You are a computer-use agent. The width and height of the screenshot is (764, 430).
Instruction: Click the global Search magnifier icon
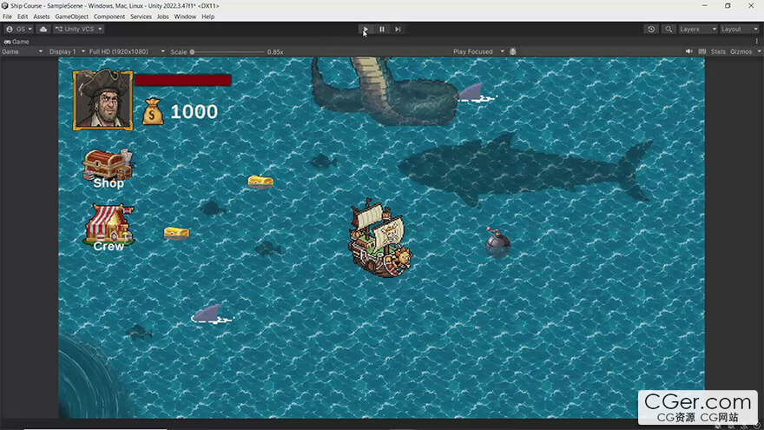point(668,30)
